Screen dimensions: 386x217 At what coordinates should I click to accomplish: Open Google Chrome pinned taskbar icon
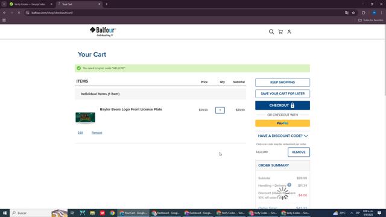coord(112,213)
